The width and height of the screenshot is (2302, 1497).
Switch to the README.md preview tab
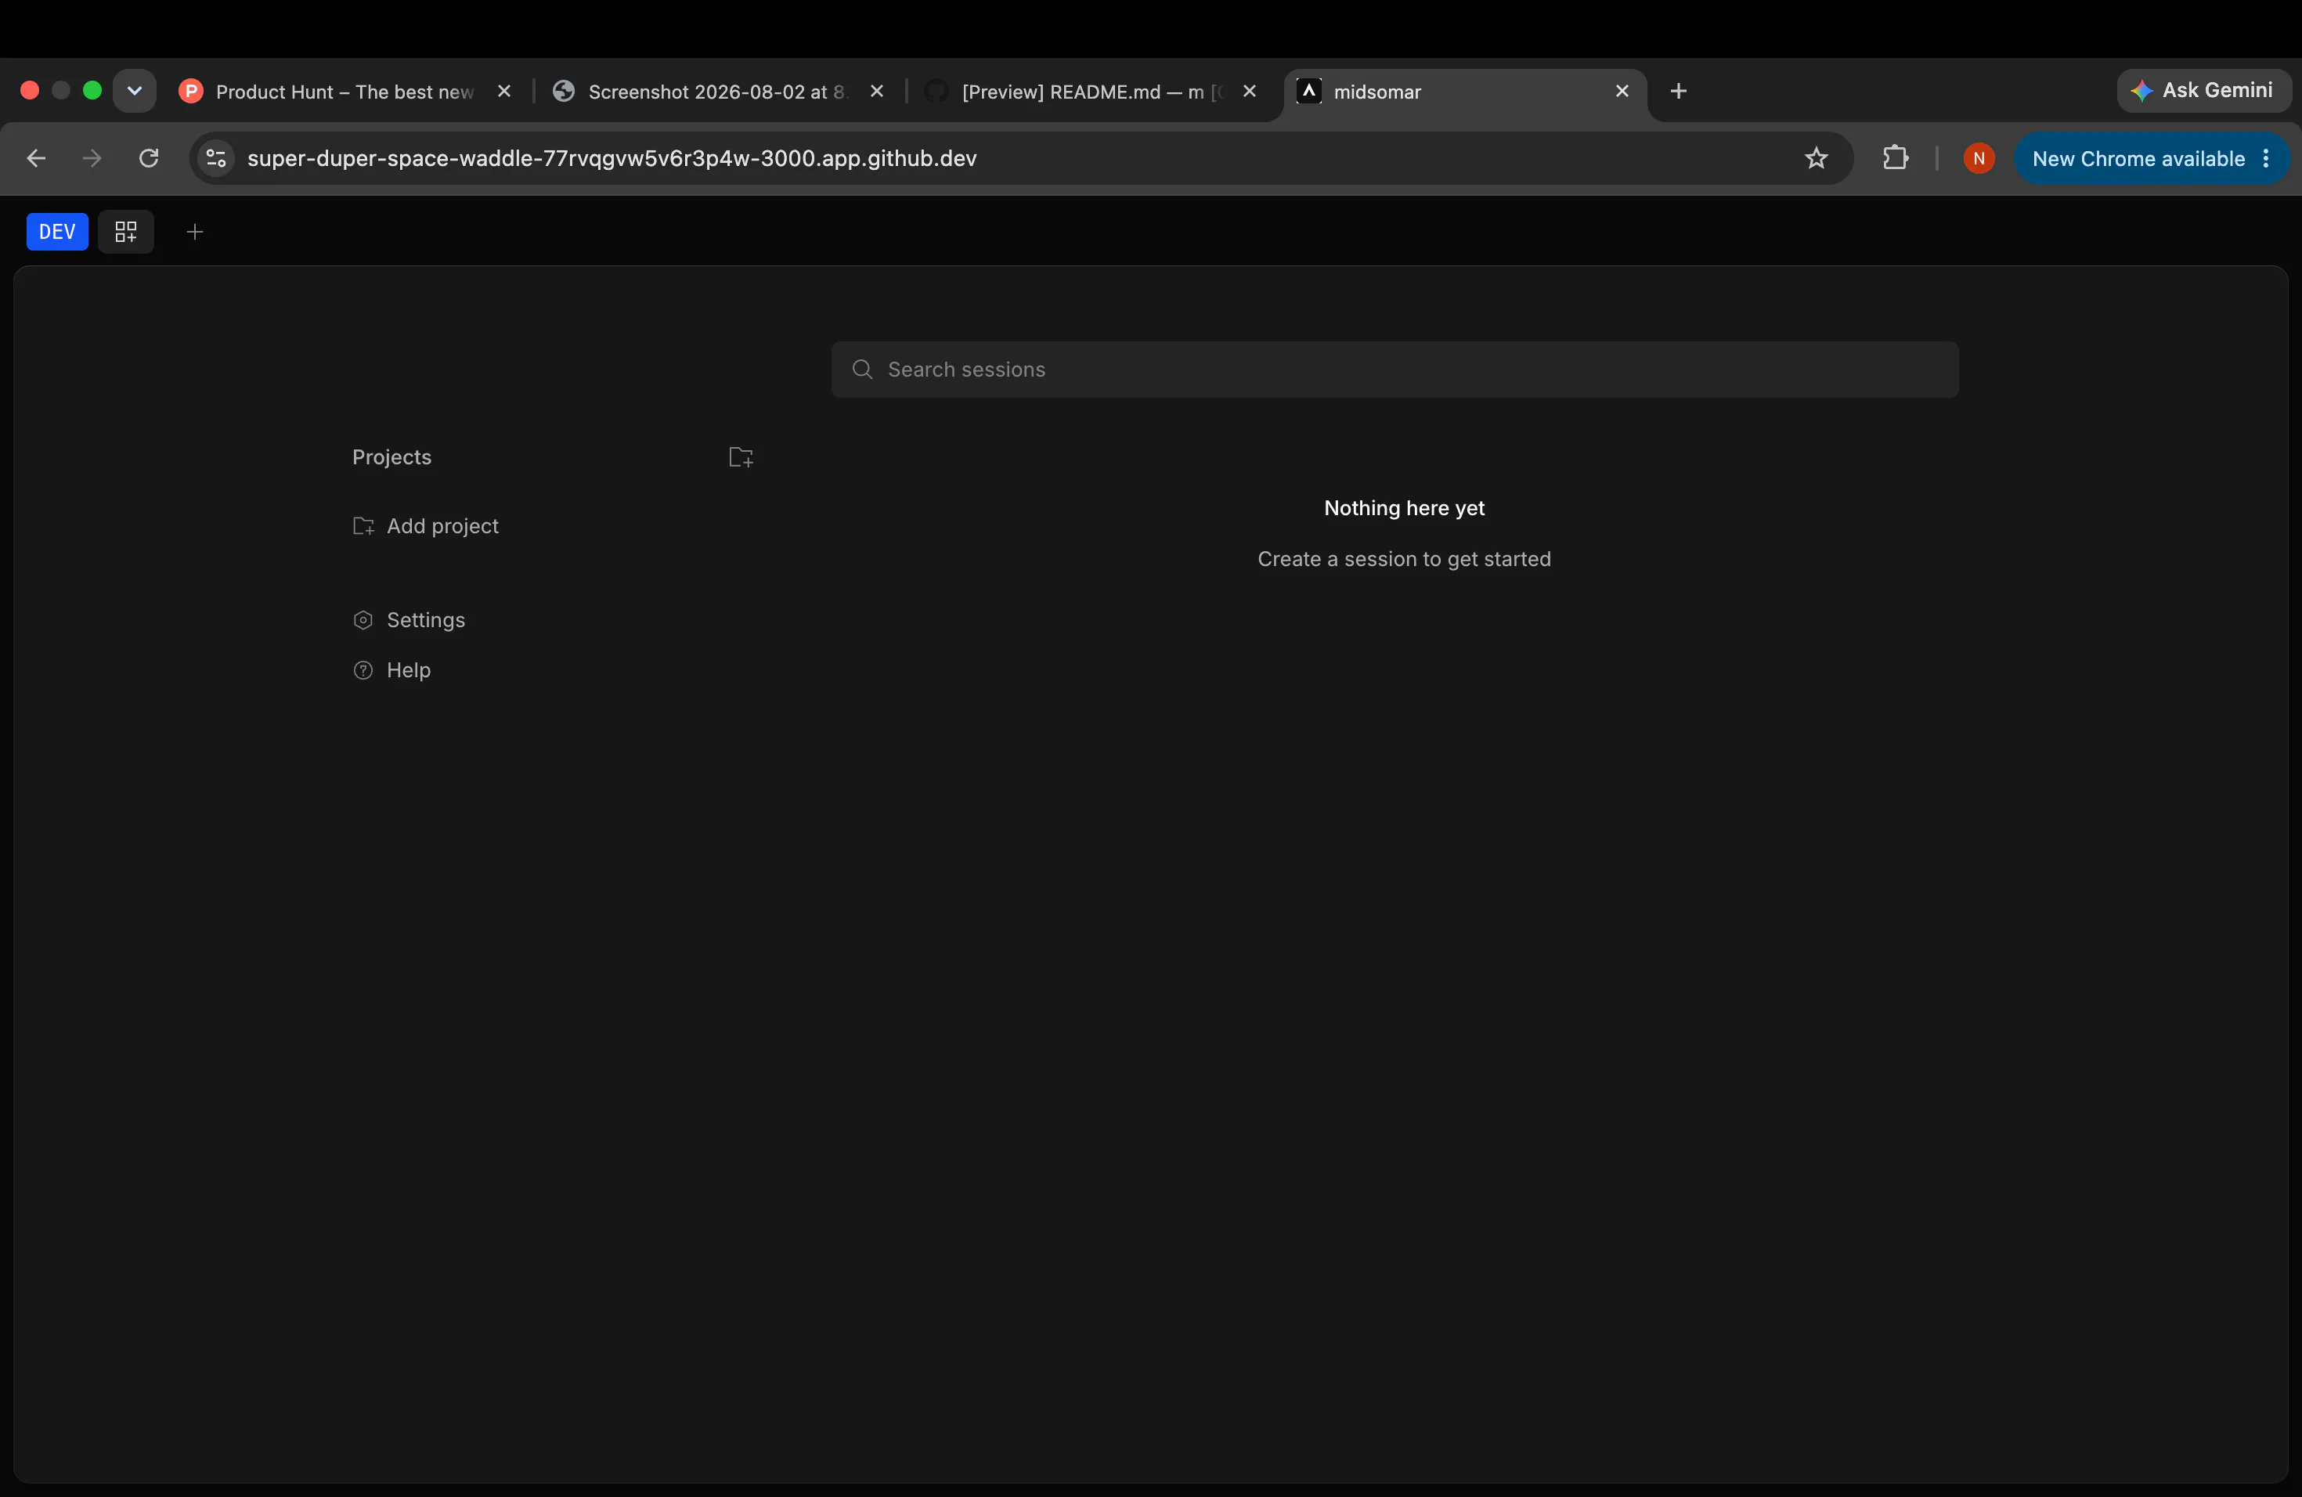(1091, 92)
